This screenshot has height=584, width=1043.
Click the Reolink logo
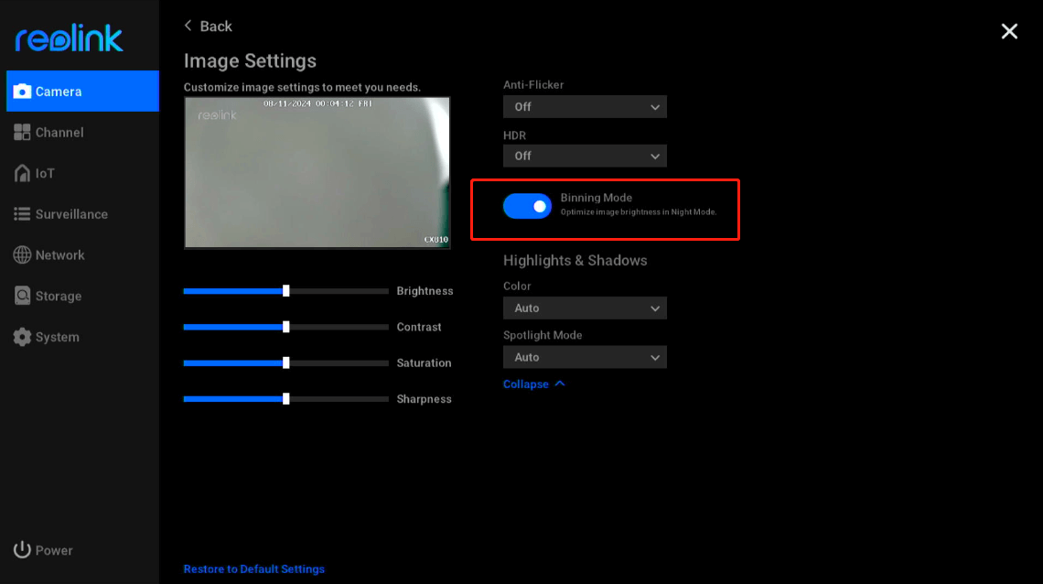(x=70, y=38)
